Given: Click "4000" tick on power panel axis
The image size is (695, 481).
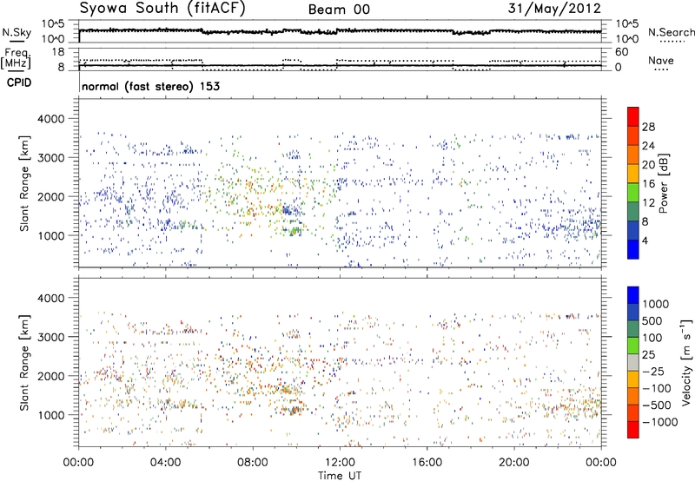Looking at the screenshot, I should click(51, 119).
